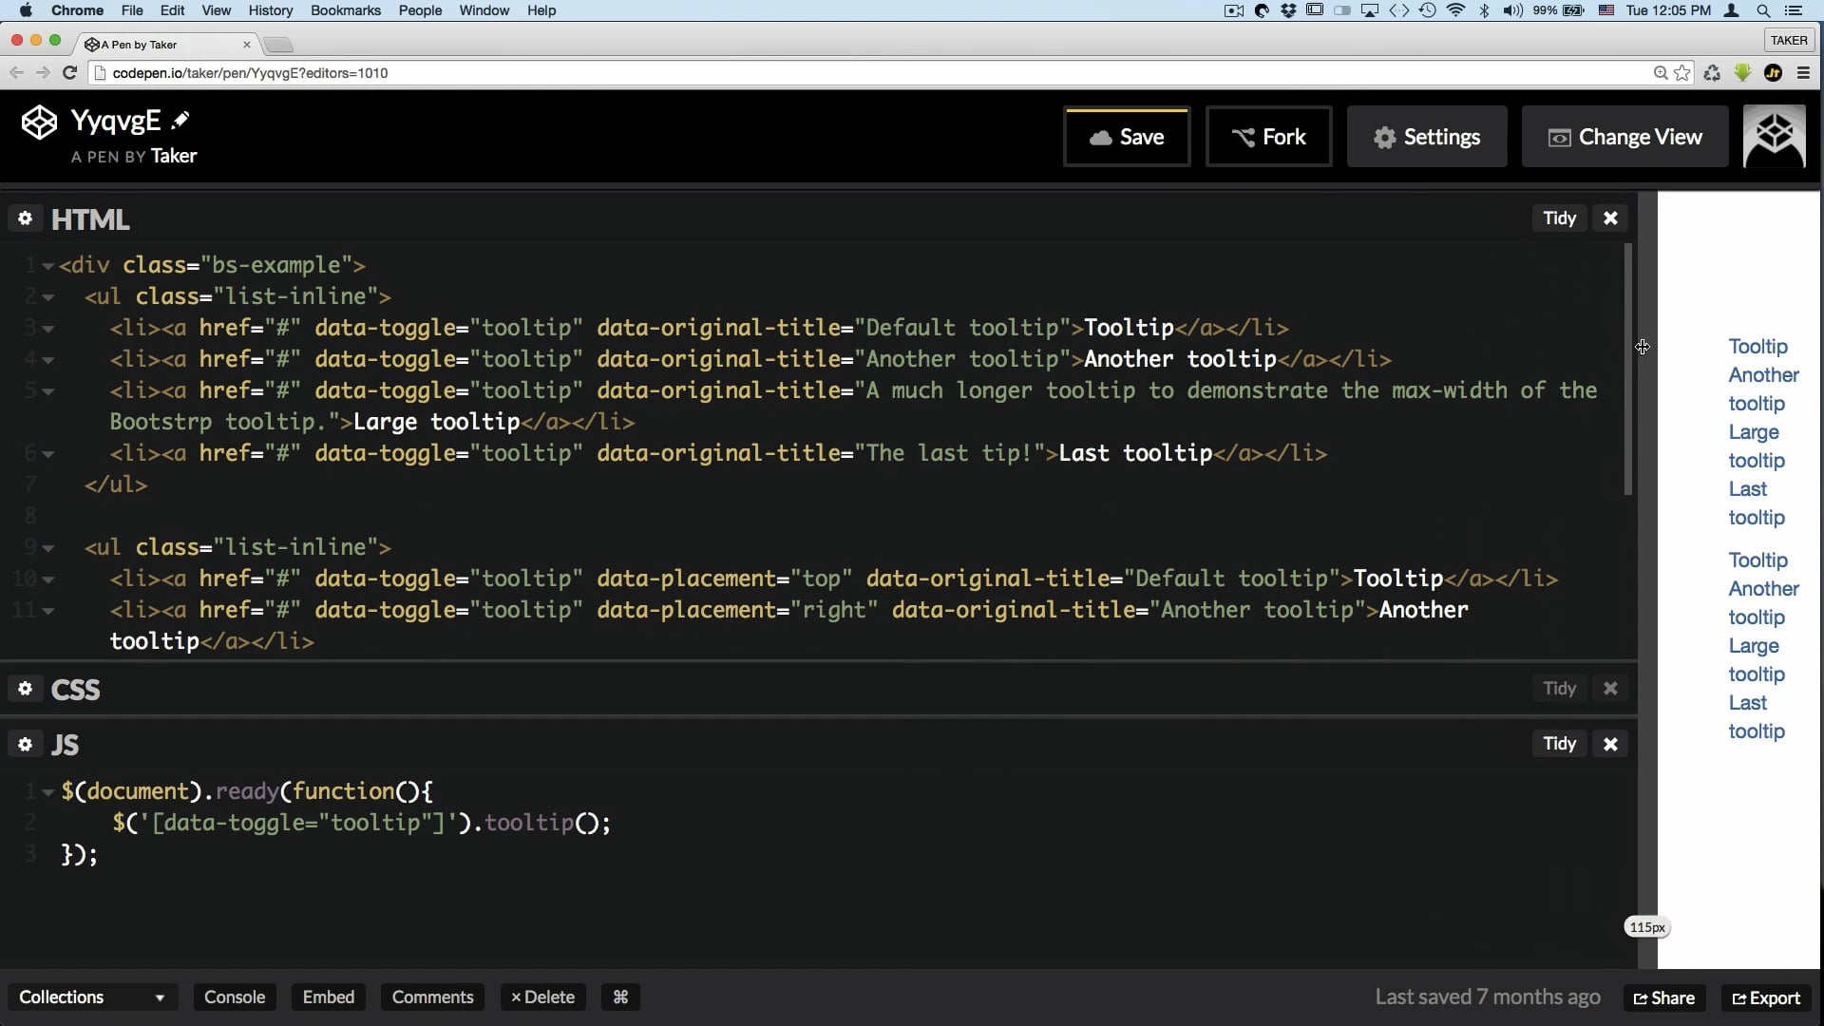Click pencil icon to rename pen
Viewport: 1824px width, 1026px height.
pos(180,121)
